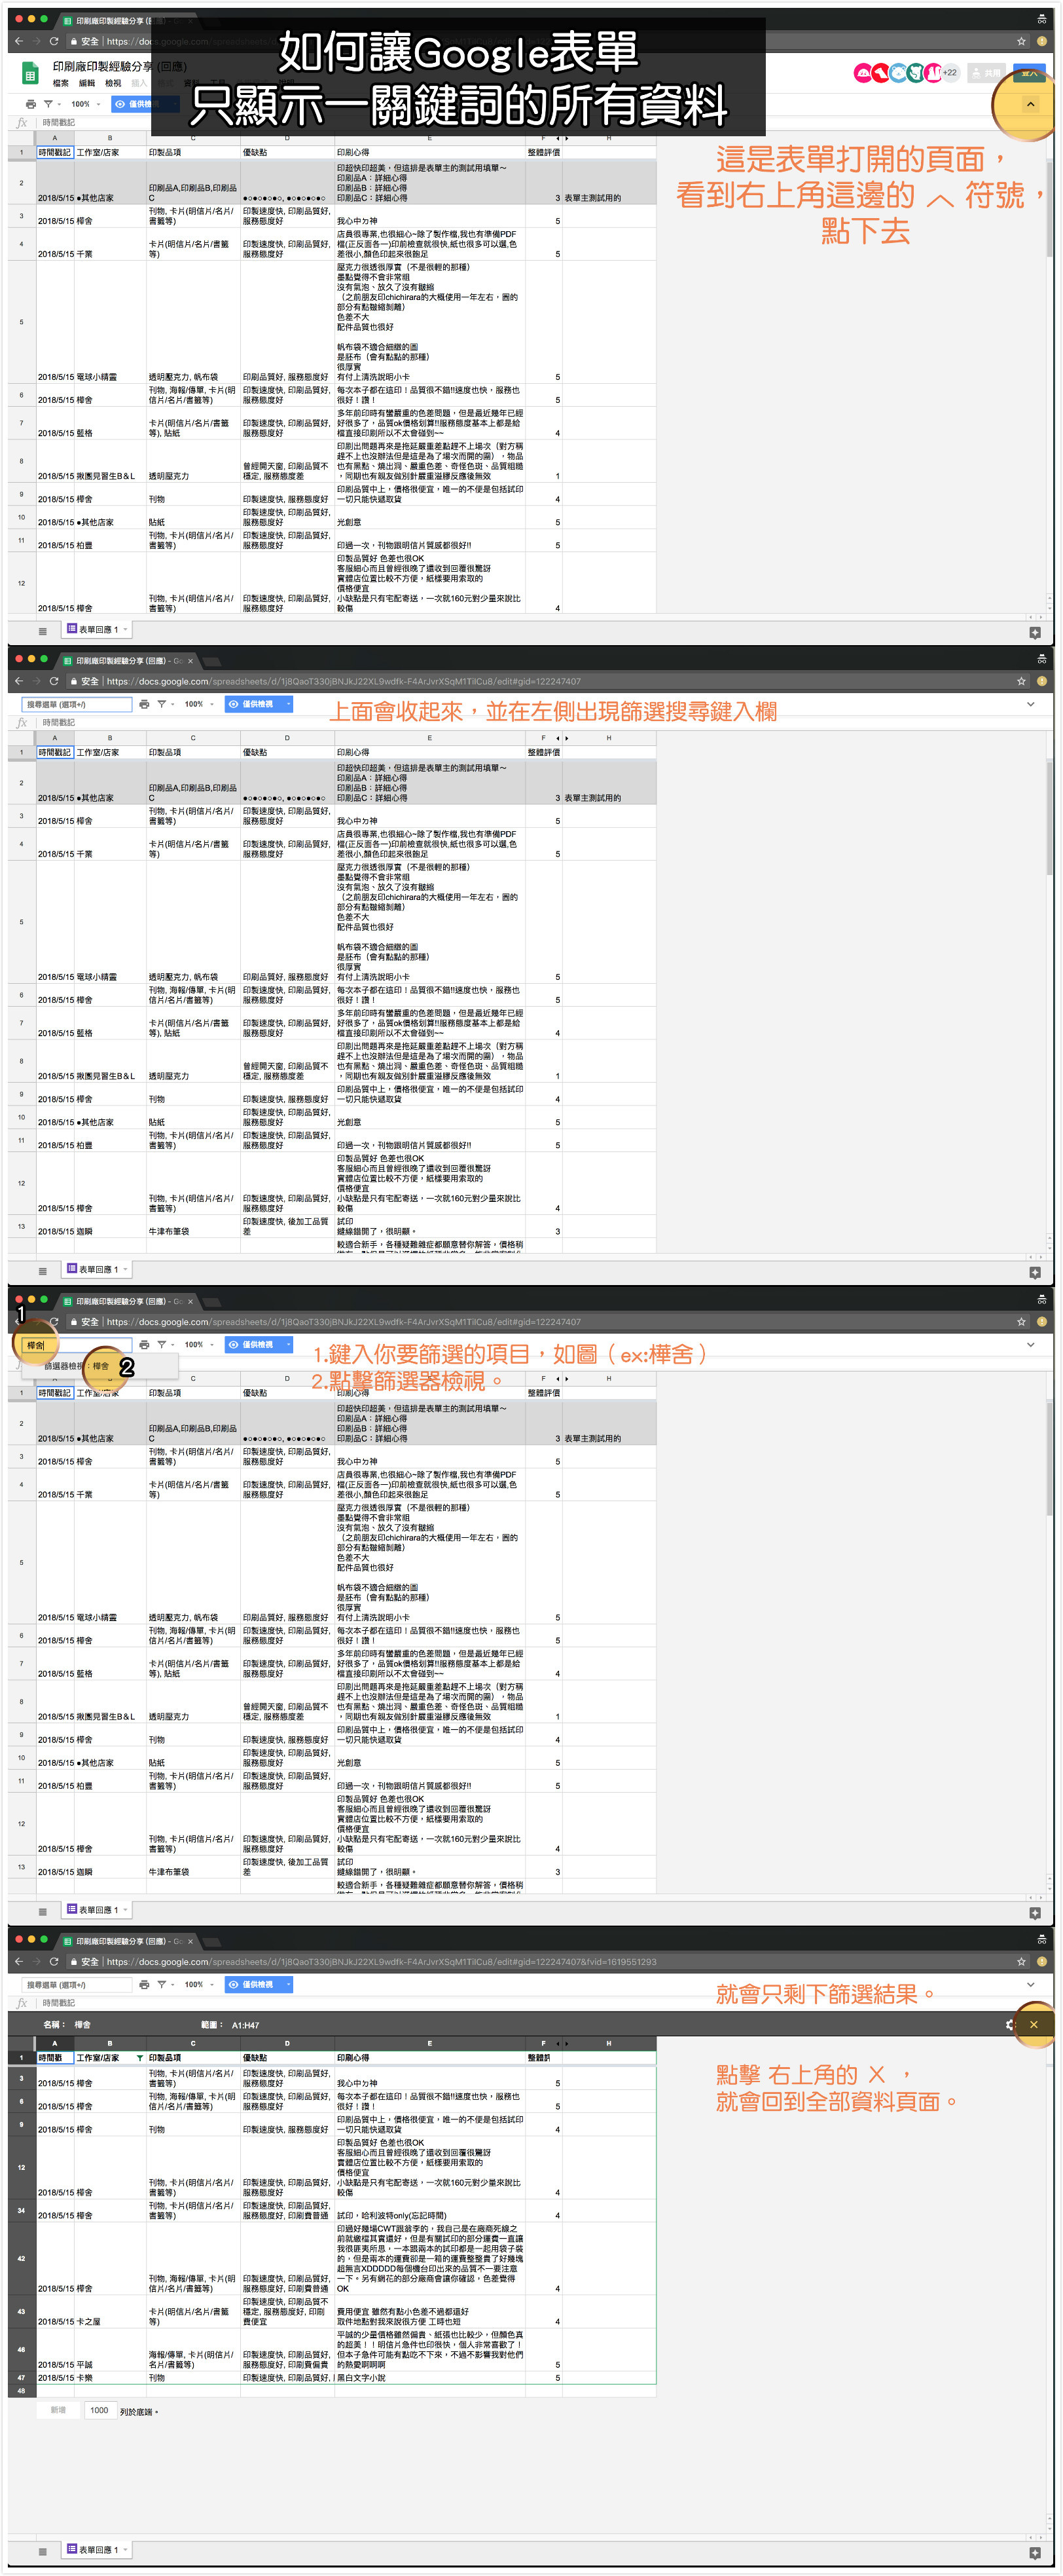The image size is (1063, 2576).
Task: Click the print icon in the first screenshot's toolbar
Action: click(31, 104)
